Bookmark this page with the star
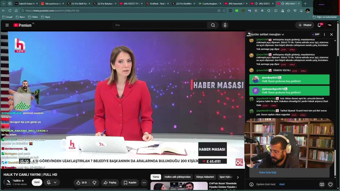 pyautogui.click(x=224, y=11)
